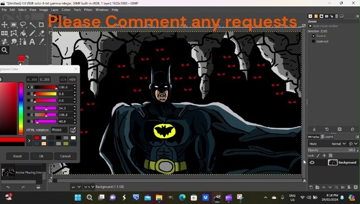Hide the Background layer with eye icon
The width and height of the screenshot is (360, 204).
coord(312,163)
